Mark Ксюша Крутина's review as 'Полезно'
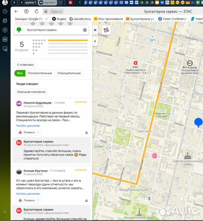Image resolution: width=203 pixels, height=221 pixels. pyautogui.click(x=29, y=200)
